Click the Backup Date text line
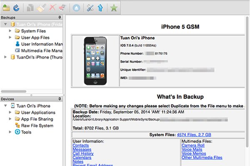The width and height of the screenshot is (250, 166). 128,112
